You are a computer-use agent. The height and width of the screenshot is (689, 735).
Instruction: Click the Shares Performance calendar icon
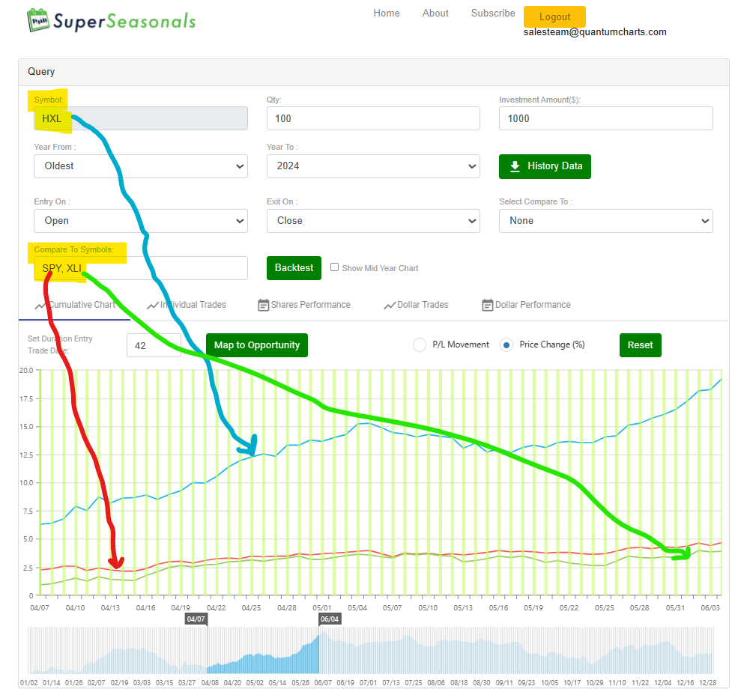(264, 305)
